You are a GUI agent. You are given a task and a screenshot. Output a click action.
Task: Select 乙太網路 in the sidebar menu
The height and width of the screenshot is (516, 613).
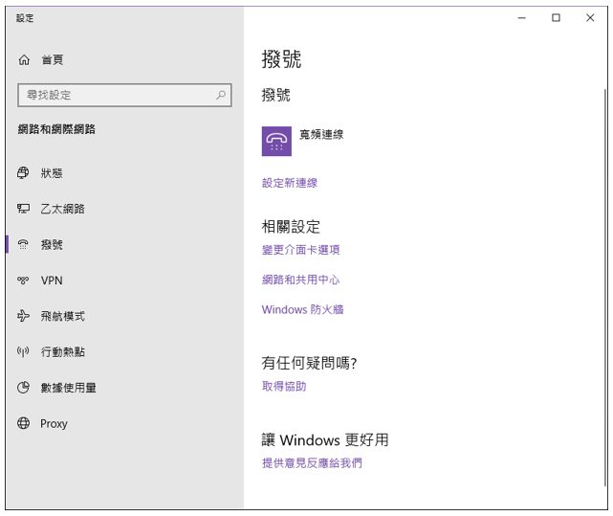[x=62, y=209]
